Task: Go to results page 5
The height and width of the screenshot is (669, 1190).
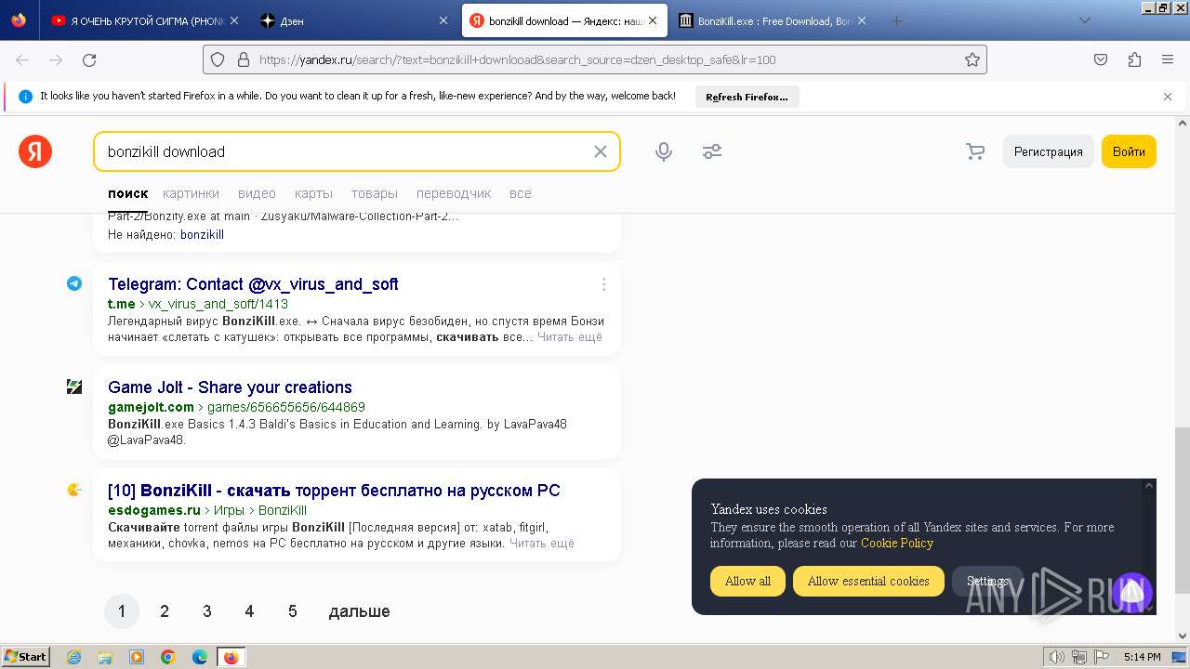Action: click(292, 611)
